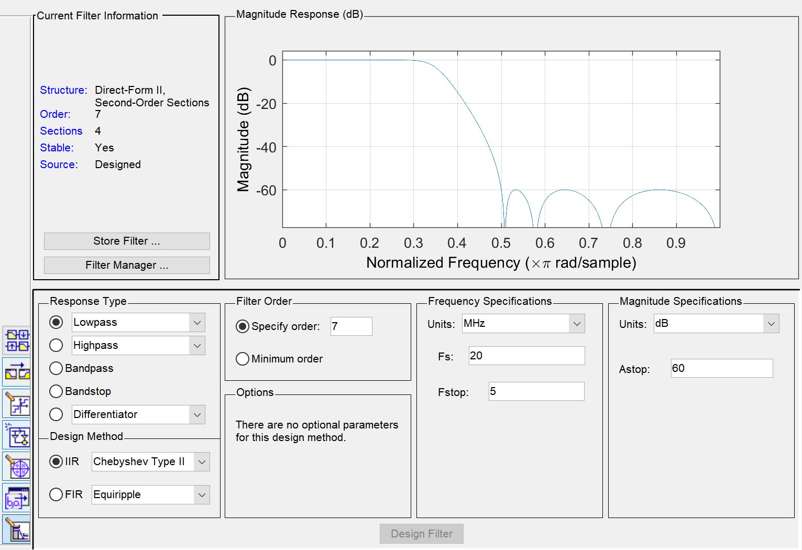Click the "Options" panel title

[x=255, y=392]
